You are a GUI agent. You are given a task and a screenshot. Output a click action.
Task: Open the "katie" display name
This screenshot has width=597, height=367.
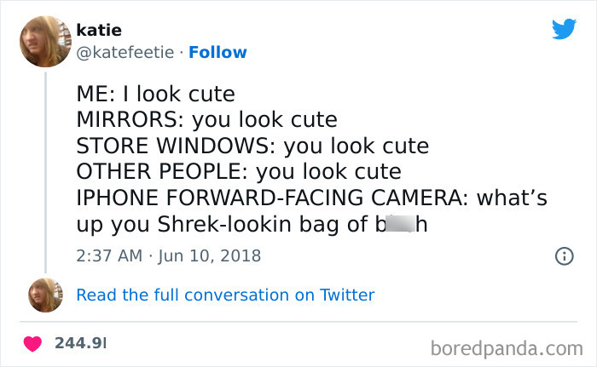pyautogui.click(x=99, y=31)
